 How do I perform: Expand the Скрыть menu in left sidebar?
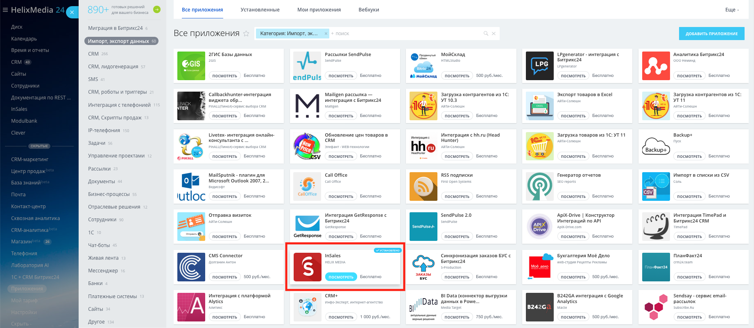pos(21,324)
